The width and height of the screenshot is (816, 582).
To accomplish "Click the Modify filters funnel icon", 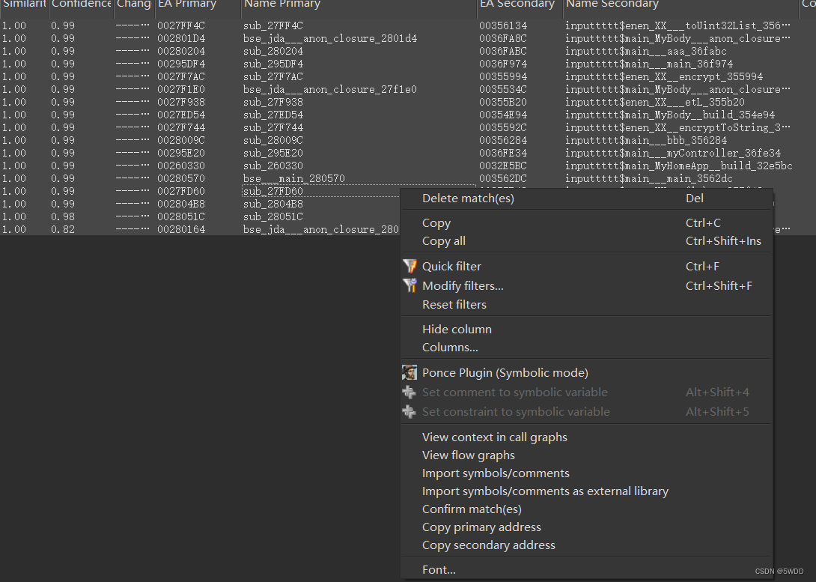I will tap(409, 285).
